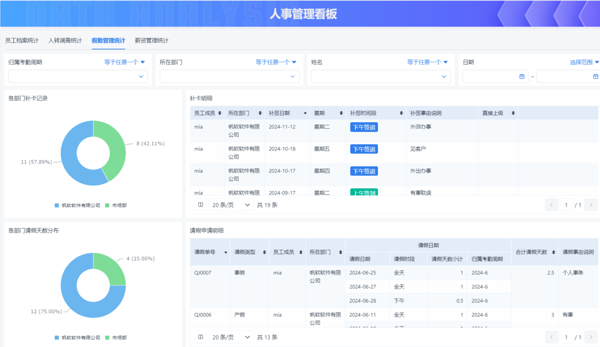
Task: Go to next page of 补卡明细
Action: point(590,204)
